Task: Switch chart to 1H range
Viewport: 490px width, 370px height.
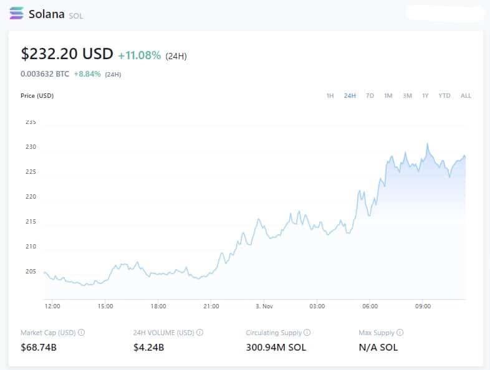Action: [x=330, y=95]
